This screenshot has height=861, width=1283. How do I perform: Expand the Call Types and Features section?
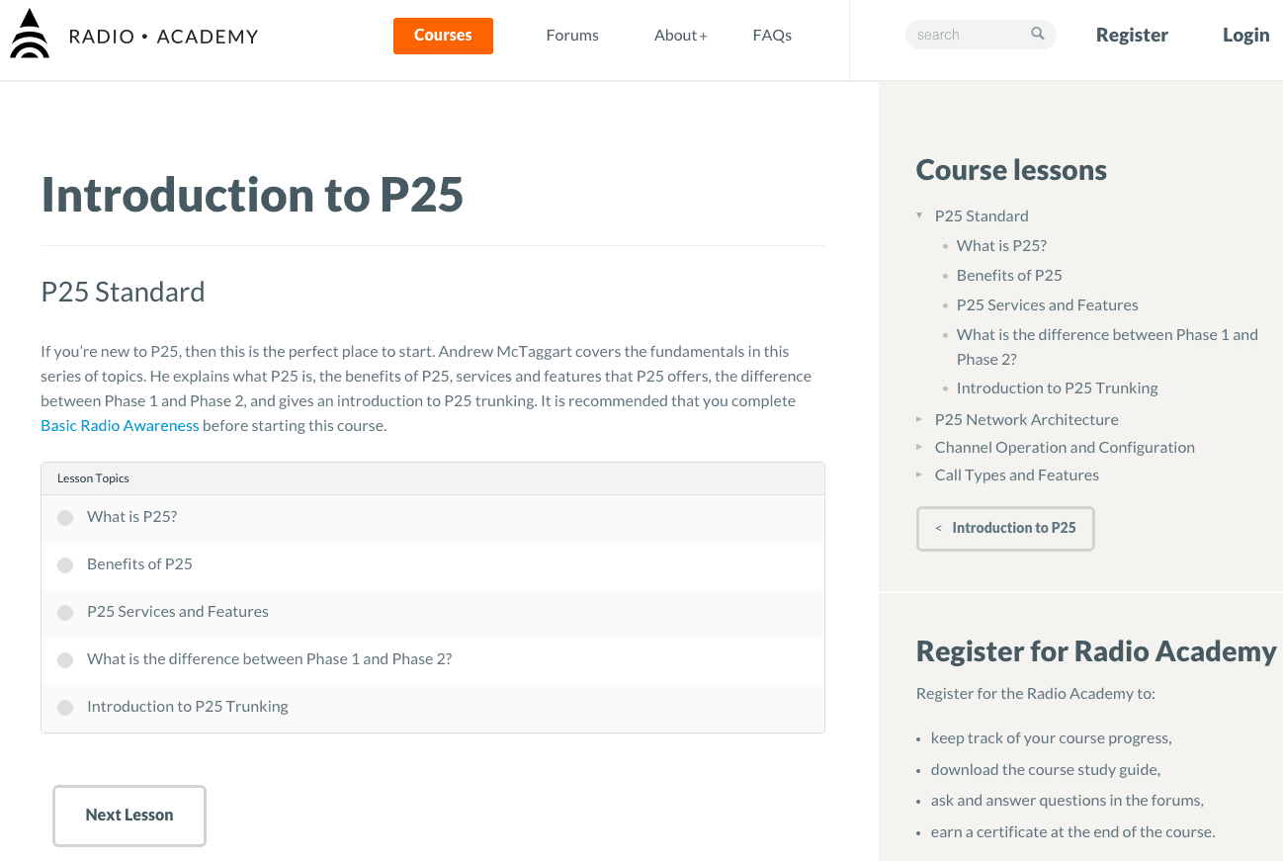click(x=919, y=474)
